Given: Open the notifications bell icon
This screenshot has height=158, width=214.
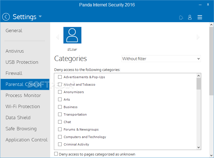Looking at the screenshot, I should click(181, 17).
